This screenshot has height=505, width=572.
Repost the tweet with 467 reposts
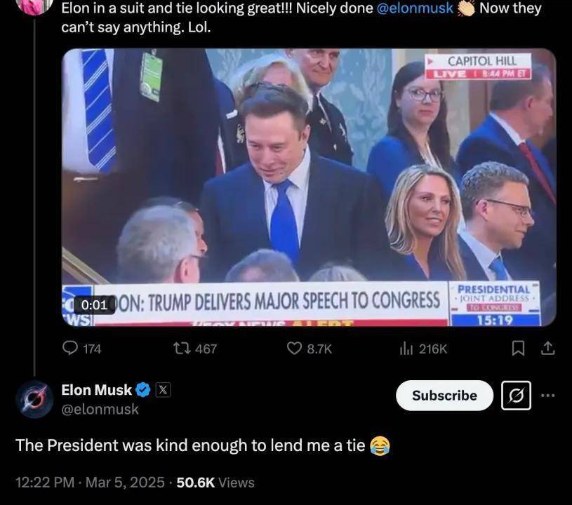click(x=180, y=348)
